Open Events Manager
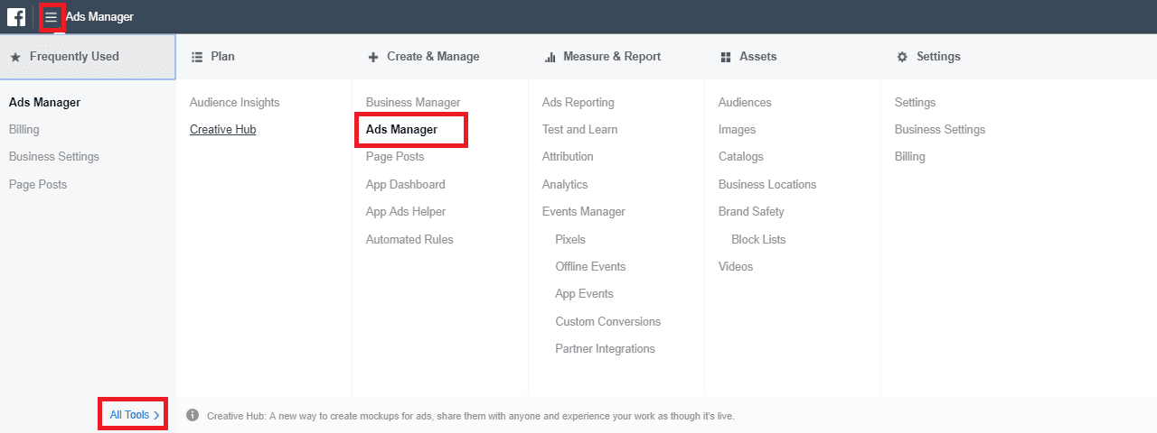The width and height of the screenshot is (1157, 433). click(584, 211)
